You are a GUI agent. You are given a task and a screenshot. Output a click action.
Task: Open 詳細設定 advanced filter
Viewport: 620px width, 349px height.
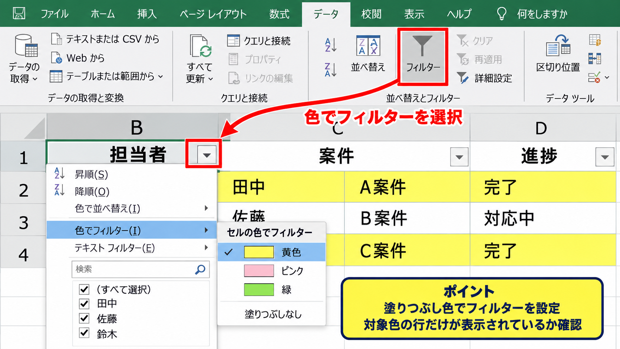(x=484, y=78)
